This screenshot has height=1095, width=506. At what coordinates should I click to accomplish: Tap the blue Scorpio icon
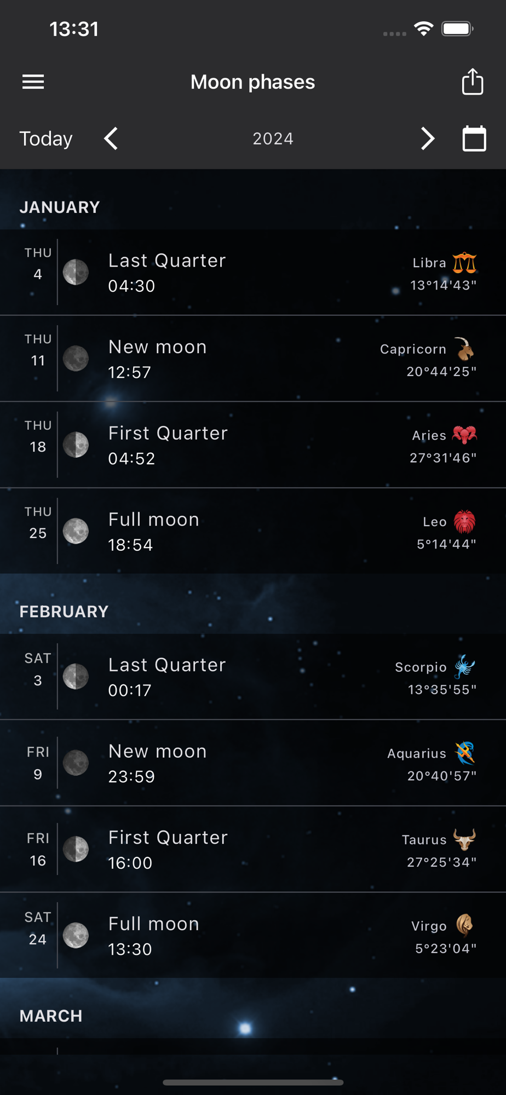coord(464,666)
